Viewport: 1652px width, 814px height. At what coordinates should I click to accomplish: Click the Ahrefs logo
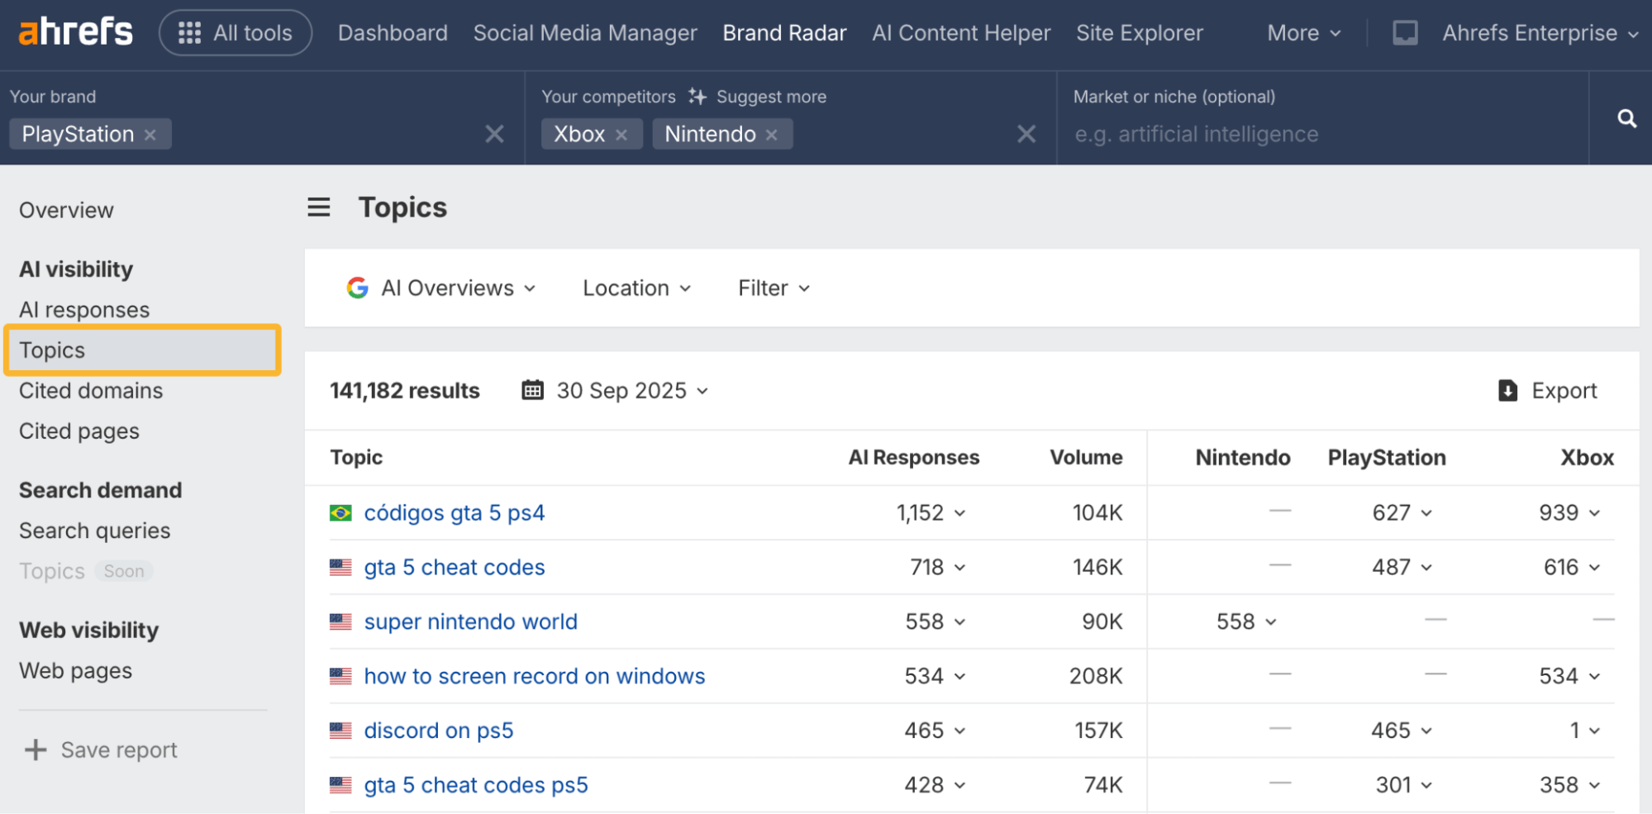tap(75, 32)
